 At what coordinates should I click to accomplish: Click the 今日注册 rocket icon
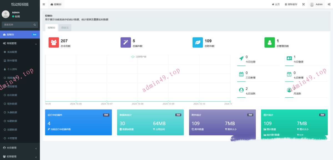point(241,59)
